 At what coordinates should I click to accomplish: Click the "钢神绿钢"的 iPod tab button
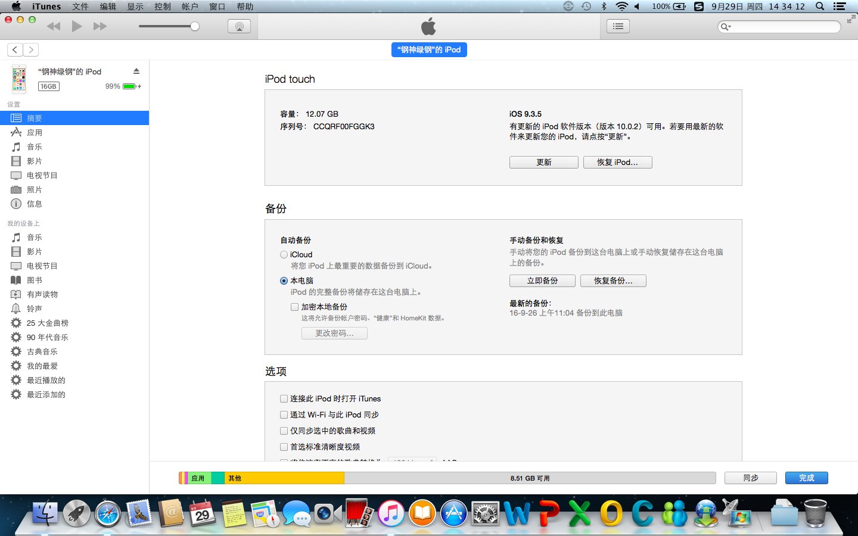click(x=429, y=50)
